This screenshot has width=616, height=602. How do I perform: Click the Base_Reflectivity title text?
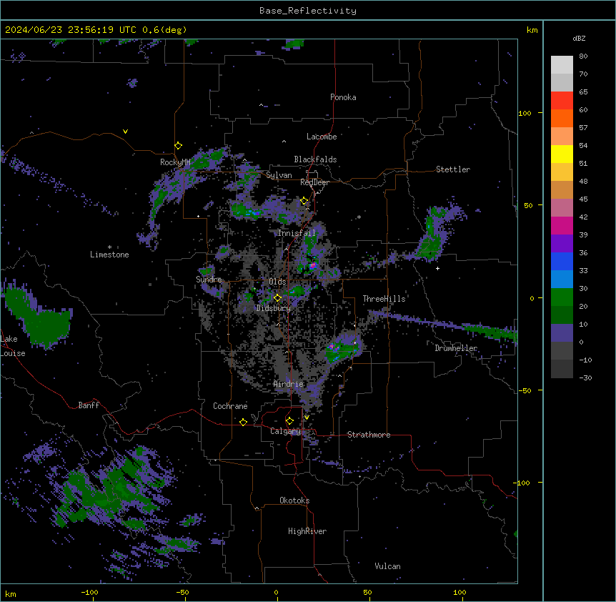coord(308,11)
